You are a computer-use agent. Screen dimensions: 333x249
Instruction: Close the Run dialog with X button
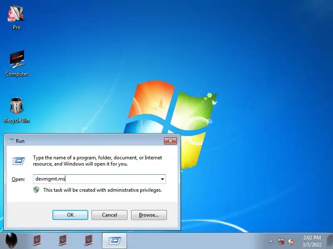(x=170, y=141)
